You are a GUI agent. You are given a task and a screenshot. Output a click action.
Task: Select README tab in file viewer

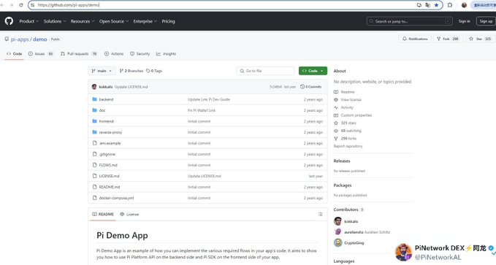[x=103, y=214]
